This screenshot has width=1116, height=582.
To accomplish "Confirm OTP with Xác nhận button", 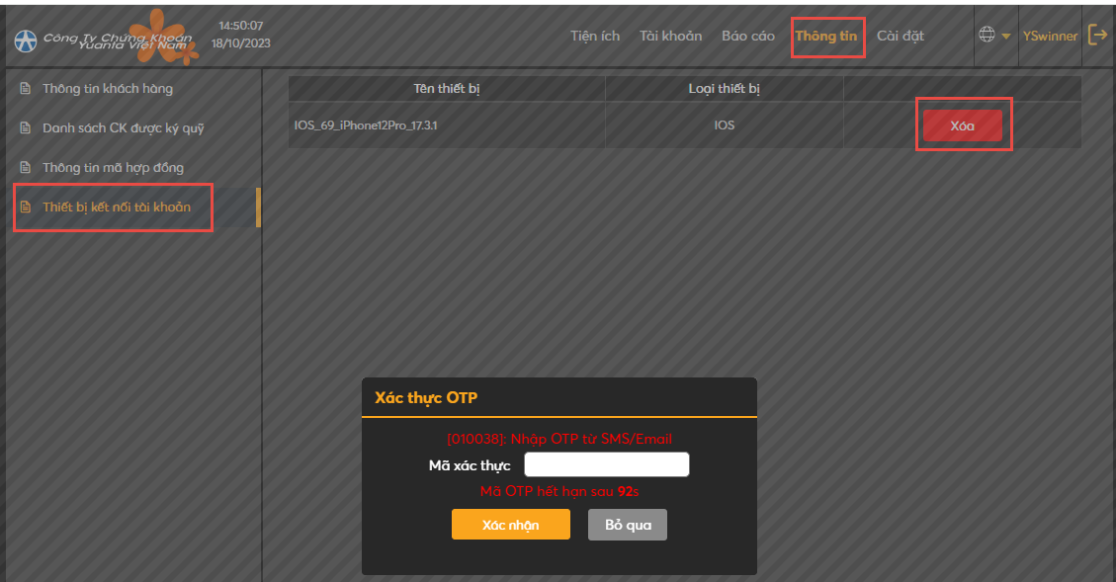I will (x=510, y=525).
